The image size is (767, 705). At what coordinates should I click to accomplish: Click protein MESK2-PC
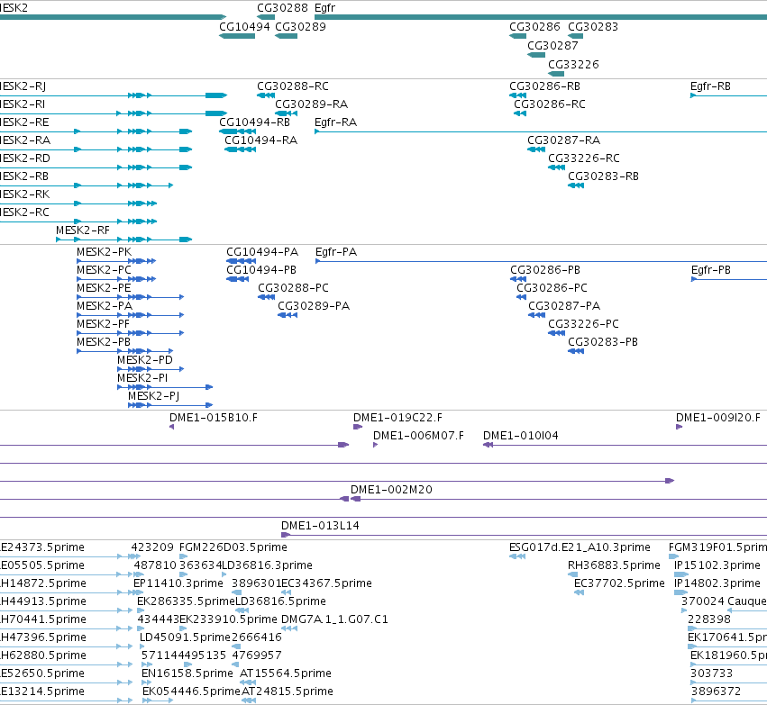pos(104,270)
